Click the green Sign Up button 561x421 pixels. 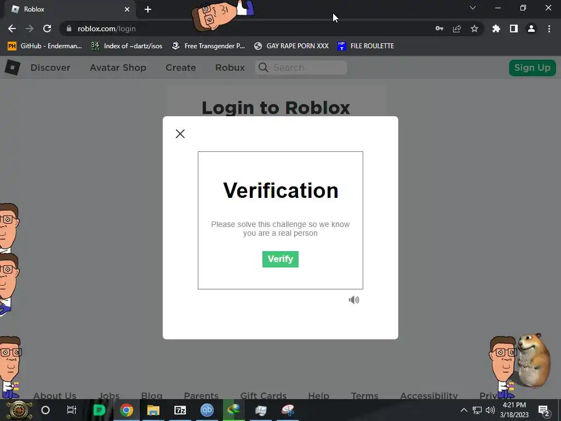point(533,67)
